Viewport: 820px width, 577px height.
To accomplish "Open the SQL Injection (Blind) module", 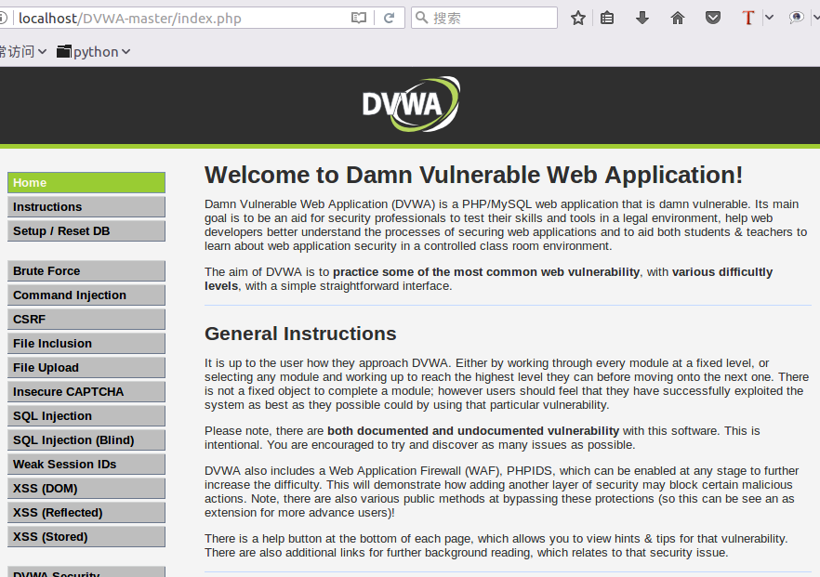I will (86, 440).
